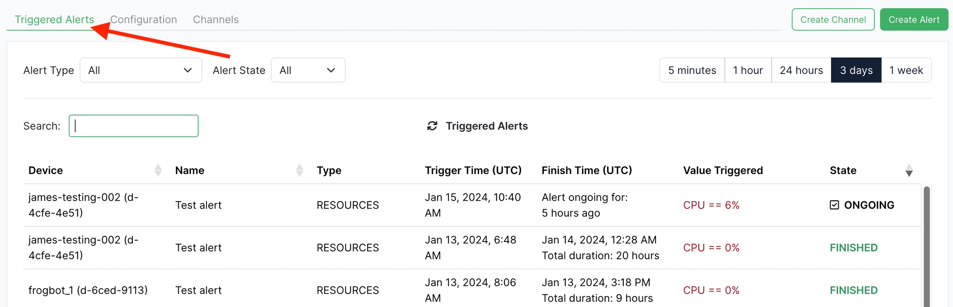Sort table by Device column arrows
Viewport: 953px width, 307px height.
click(158, 170)
